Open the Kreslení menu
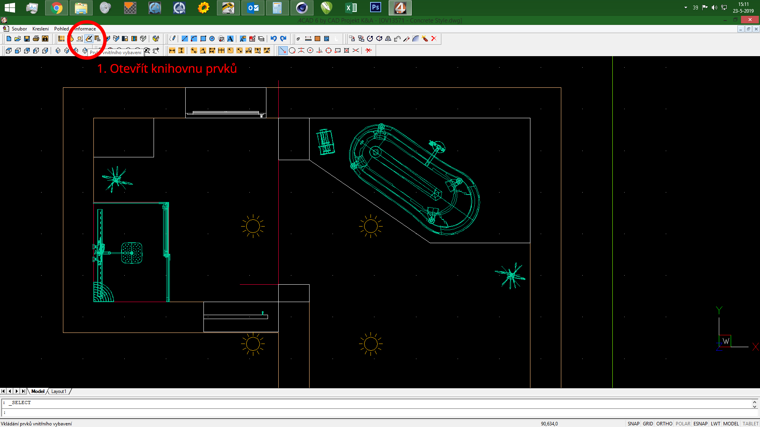The image size is (760, 427). pyautogui.click(x=40, y=29)
